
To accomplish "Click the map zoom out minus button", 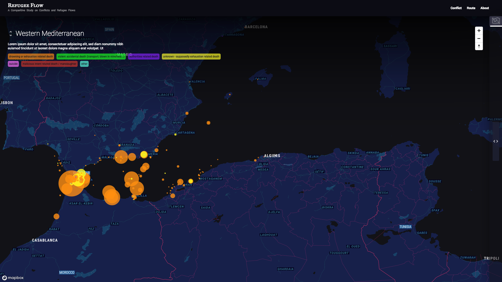I will click(479, 38).
